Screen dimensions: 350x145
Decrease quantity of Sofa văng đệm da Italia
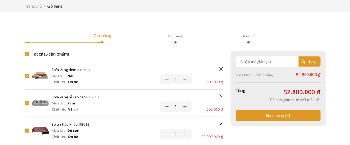coord(167,79)
